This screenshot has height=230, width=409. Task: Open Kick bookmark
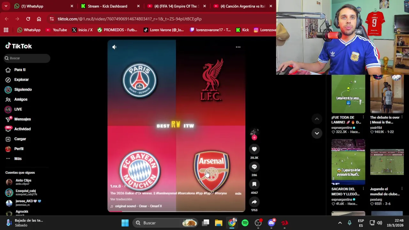click(x=242, y=30)
